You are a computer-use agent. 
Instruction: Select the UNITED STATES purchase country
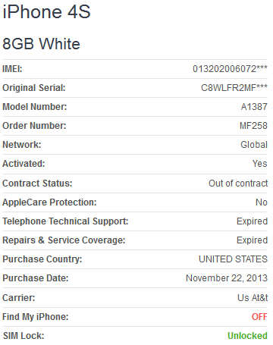coord(233,259)
